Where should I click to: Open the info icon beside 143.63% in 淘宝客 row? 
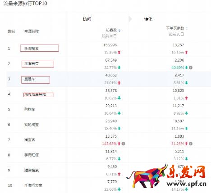click(123, 144)
